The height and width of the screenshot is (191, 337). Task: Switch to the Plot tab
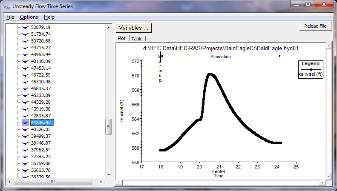[122, 39]
